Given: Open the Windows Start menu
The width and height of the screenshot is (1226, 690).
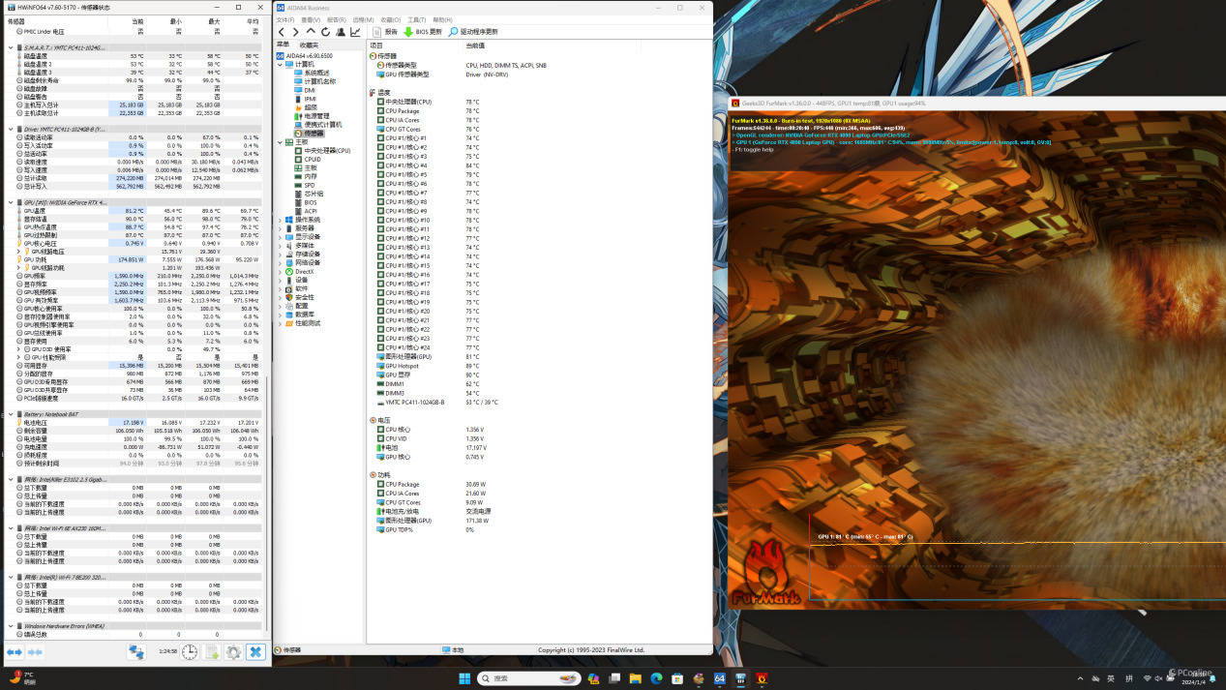Looking at the screenshot, I should [x=463, y=678].
